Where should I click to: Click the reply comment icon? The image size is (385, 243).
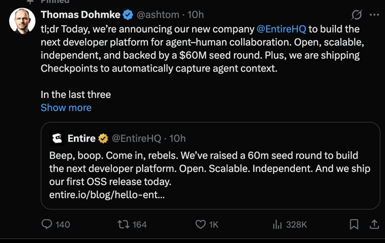(x=47, y=224)
